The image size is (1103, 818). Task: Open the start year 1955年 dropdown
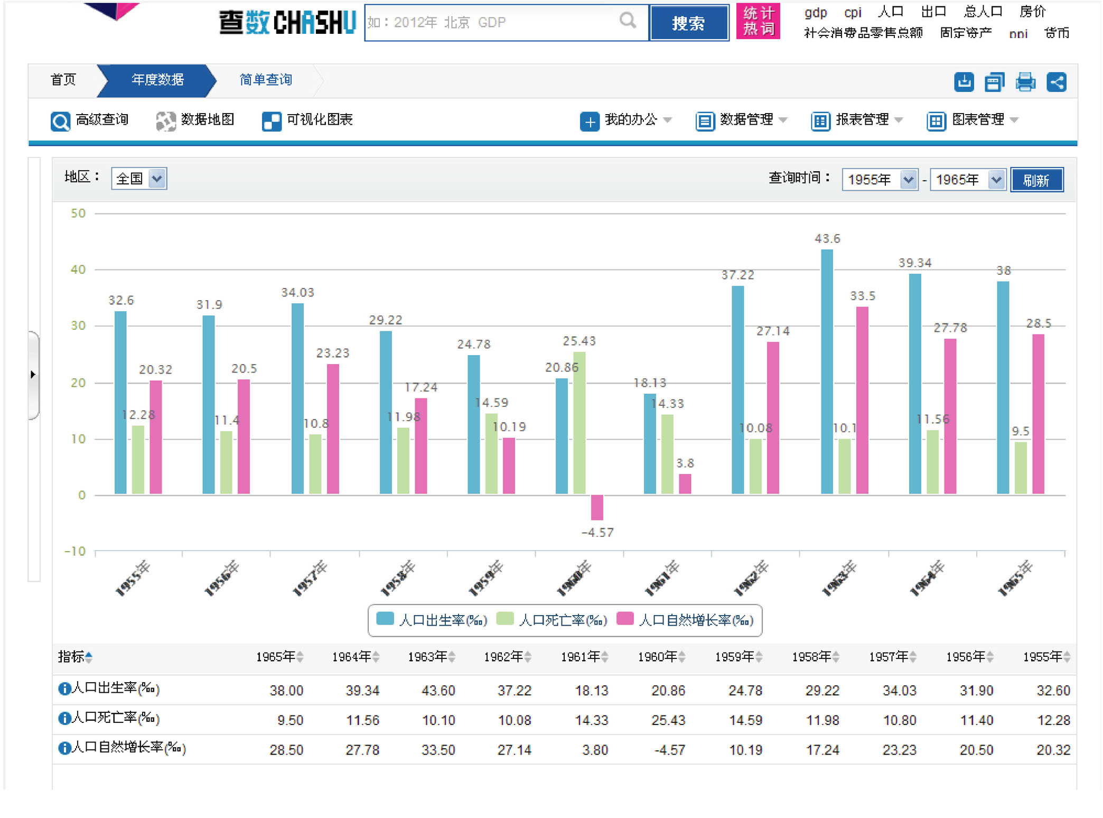880,180
